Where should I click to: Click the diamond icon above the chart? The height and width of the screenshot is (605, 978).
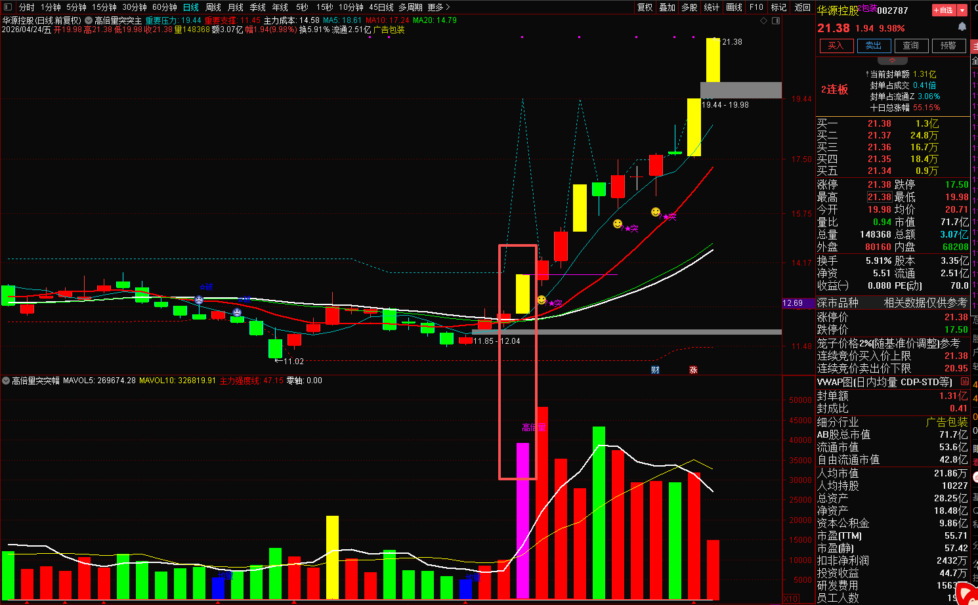point(763,20)
